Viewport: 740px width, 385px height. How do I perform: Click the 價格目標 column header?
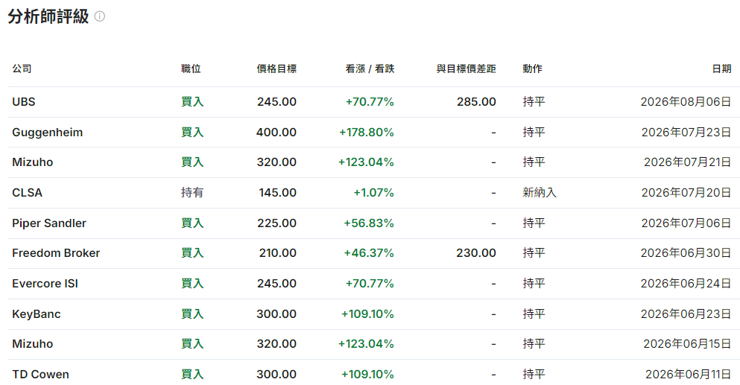click(276, 69)
